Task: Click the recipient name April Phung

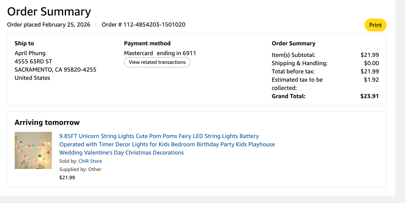Action: (x=30, y=53)
